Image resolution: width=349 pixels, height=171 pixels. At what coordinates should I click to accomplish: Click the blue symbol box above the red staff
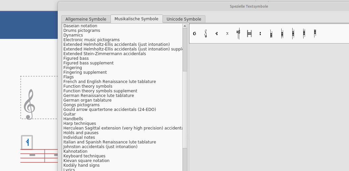click(x=27, y=142)
